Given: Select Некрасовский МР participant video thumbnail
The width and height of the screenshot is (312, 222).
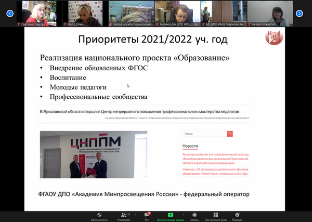Looking at the screenshot, I should [270, 14].
